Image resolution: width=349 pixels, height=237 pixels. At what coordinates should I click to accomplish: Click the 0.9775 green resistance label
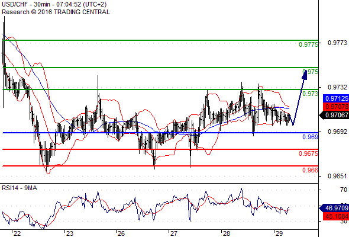coord(308,44)
